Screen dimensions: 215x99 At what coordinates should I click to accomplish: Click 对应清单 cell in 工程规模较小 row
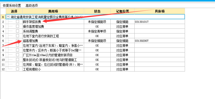tap(122, 69)
